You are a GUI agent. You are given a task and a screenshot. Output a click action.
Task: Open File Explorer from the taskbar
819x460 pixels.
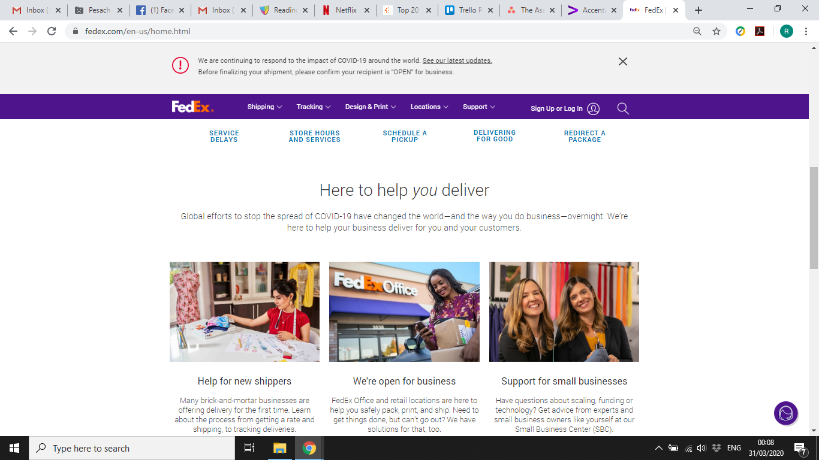click(279, 448)
